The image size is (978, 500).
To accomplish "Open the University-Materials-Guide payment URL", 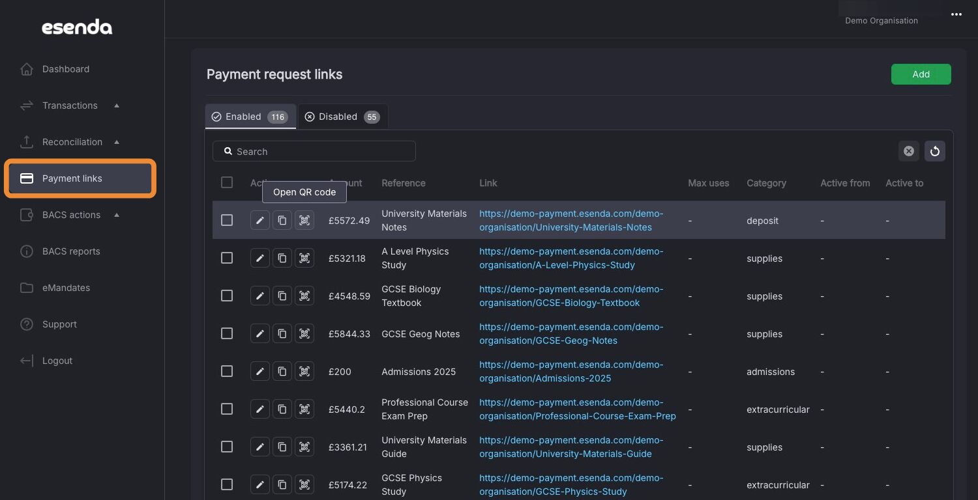I will coord(571,447).
